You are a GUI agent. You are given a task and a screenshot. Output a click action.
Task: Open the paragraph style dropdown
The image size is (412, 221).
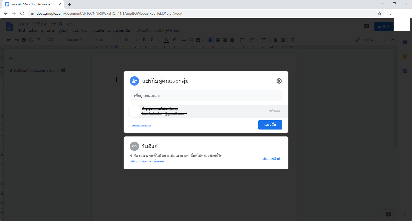[77, 40]
